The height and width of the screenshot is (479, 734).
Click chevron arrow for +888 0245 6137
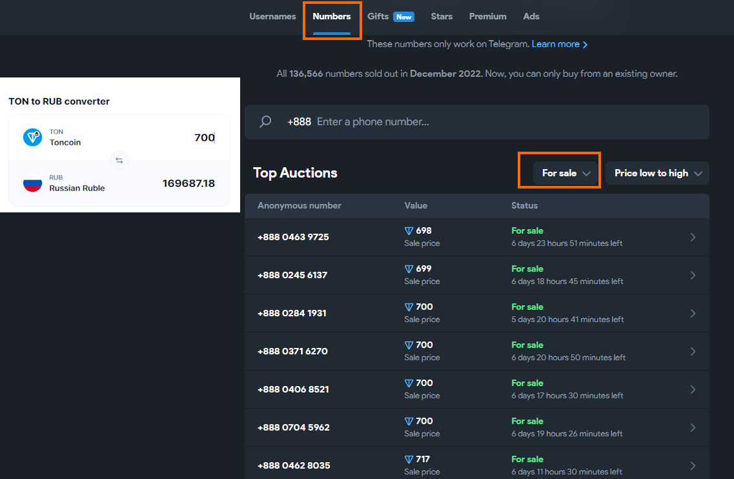[693, 275]
